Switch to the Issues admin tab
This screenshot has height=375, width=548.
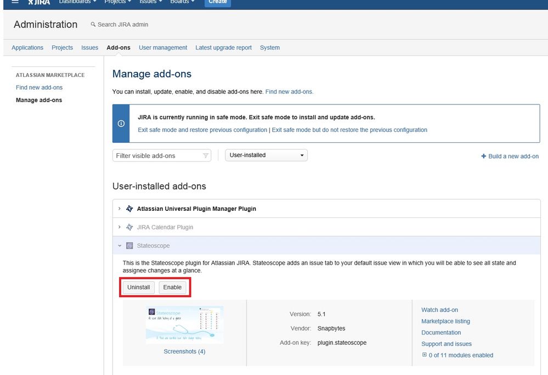click(90, 48)
